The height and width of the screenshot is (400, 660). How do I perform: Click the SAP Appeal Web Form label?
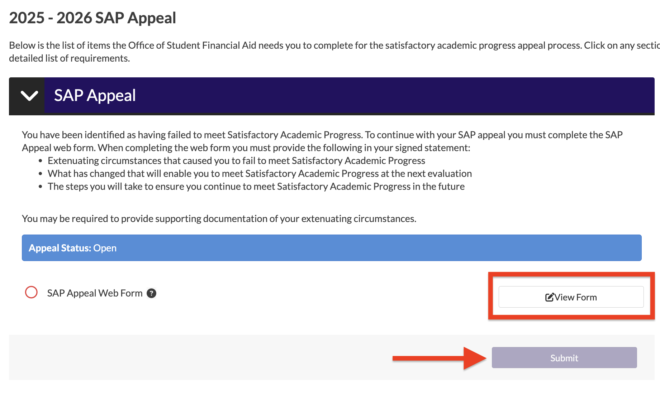tap(95, 293)
